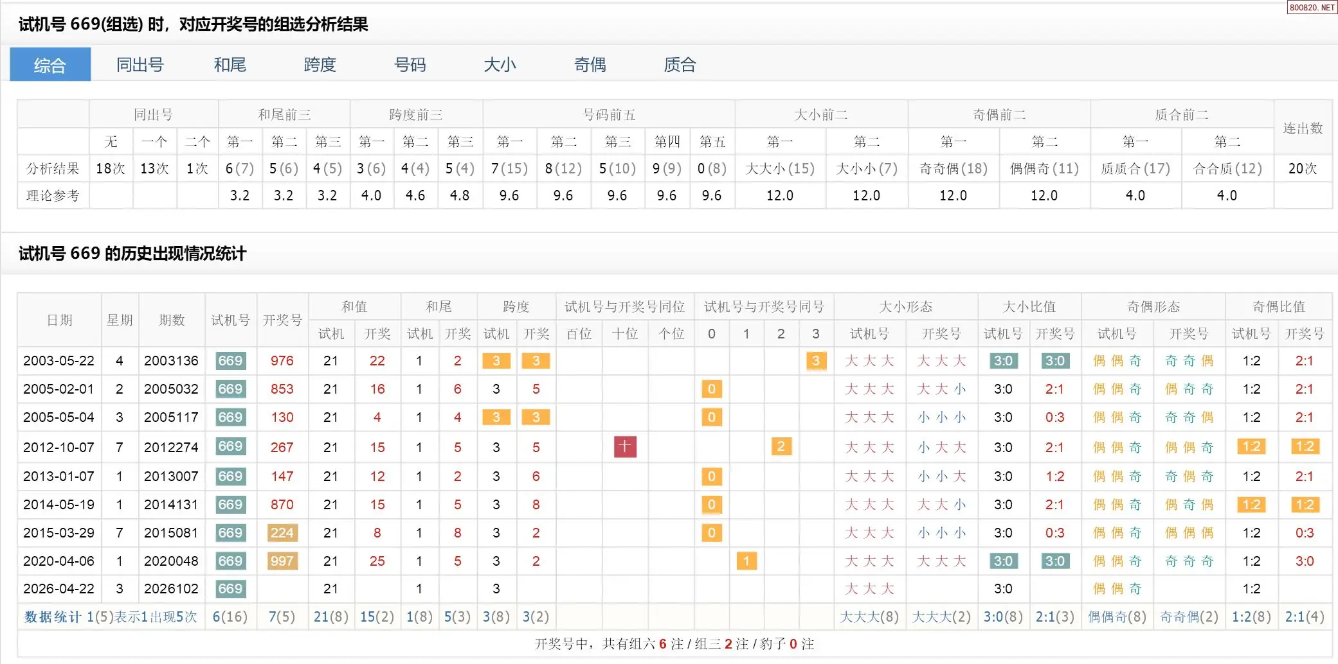The height and width of the screenshot is (664, 1338).
Task: Click the highlighted 997 winning number
Action: (x=282, y=561)
